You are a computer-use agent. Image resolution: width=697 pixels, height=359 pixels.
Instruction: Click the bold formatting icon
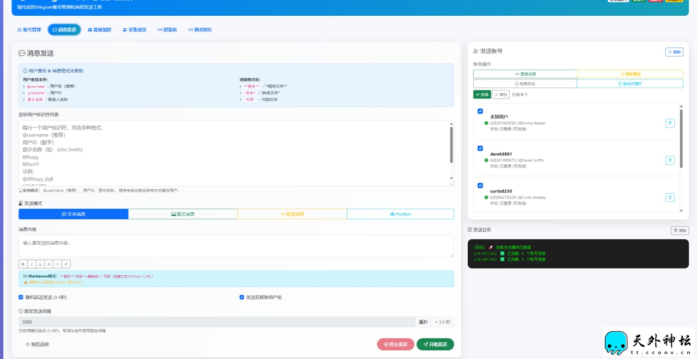point(23,264)
